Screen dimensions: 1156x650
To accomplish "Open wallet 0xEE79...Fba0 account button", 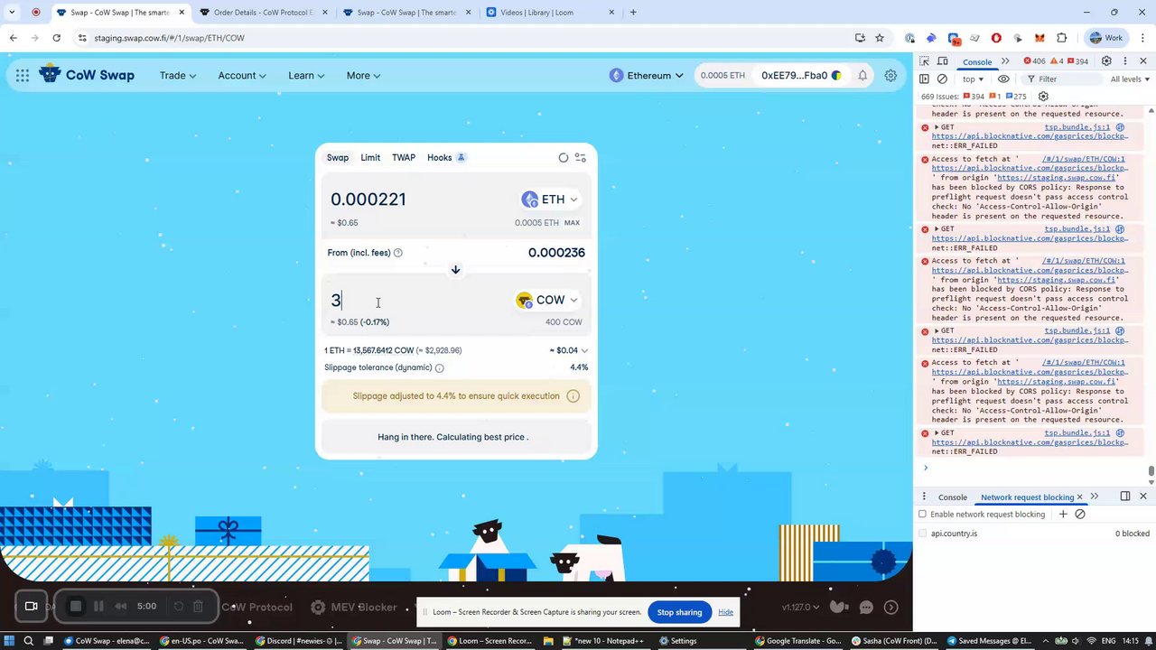I will [800, 76].
